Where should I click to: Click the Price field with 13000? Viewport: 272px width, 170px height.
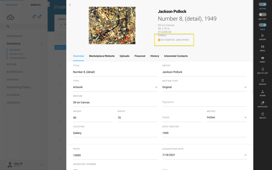click(115, 155)
